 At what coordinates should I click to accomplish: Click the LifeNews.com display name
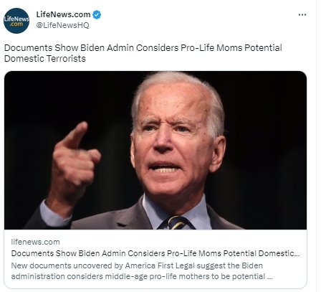(x=63, y=14)
